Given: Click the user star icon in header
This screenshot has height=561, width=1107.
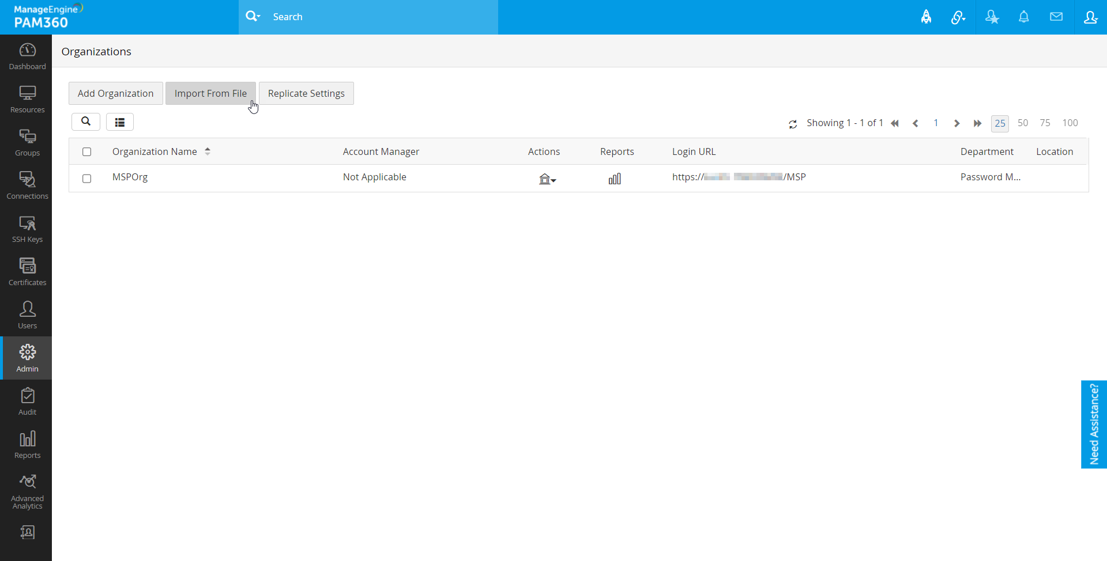Looking at the screenshot, I should [x=992, y=17].
